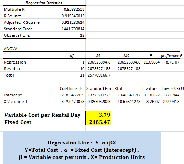Image resolution: width=184 pixels, height=164 pixels.
Task: Select the R Square value 0.919346013
Action: [72, 16]
